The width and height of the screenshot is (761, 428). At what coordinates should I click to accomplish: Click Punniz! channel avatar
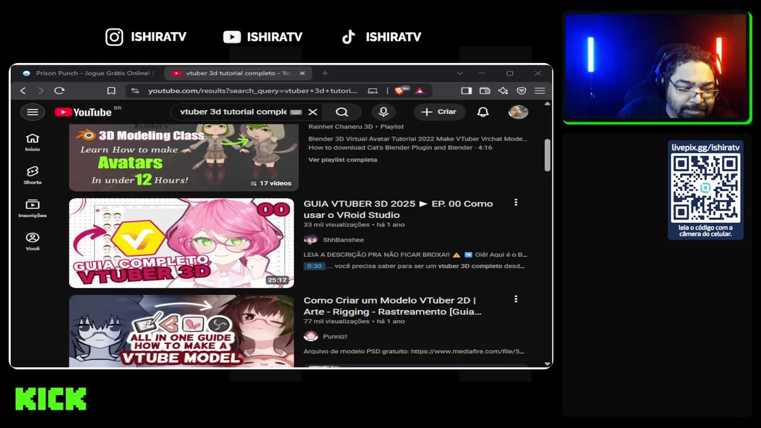pyautogui.click(x=310, y=336)
